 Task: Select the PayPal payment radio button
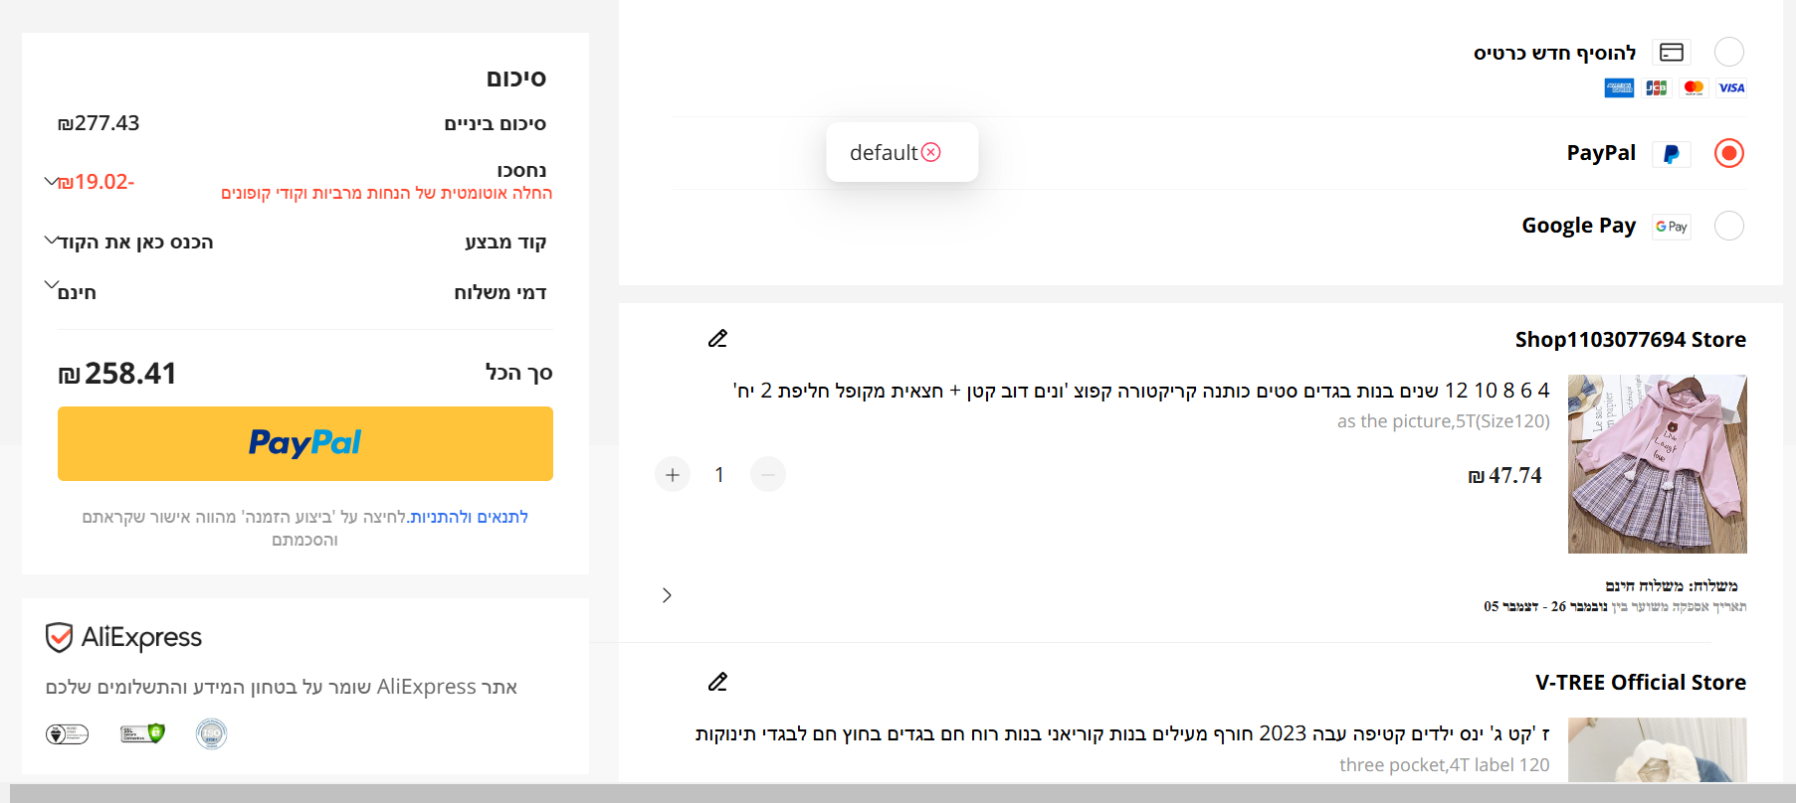(x=1729, y=153)
